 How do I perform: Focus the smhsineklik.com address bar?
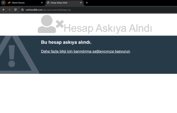(85, 10)
